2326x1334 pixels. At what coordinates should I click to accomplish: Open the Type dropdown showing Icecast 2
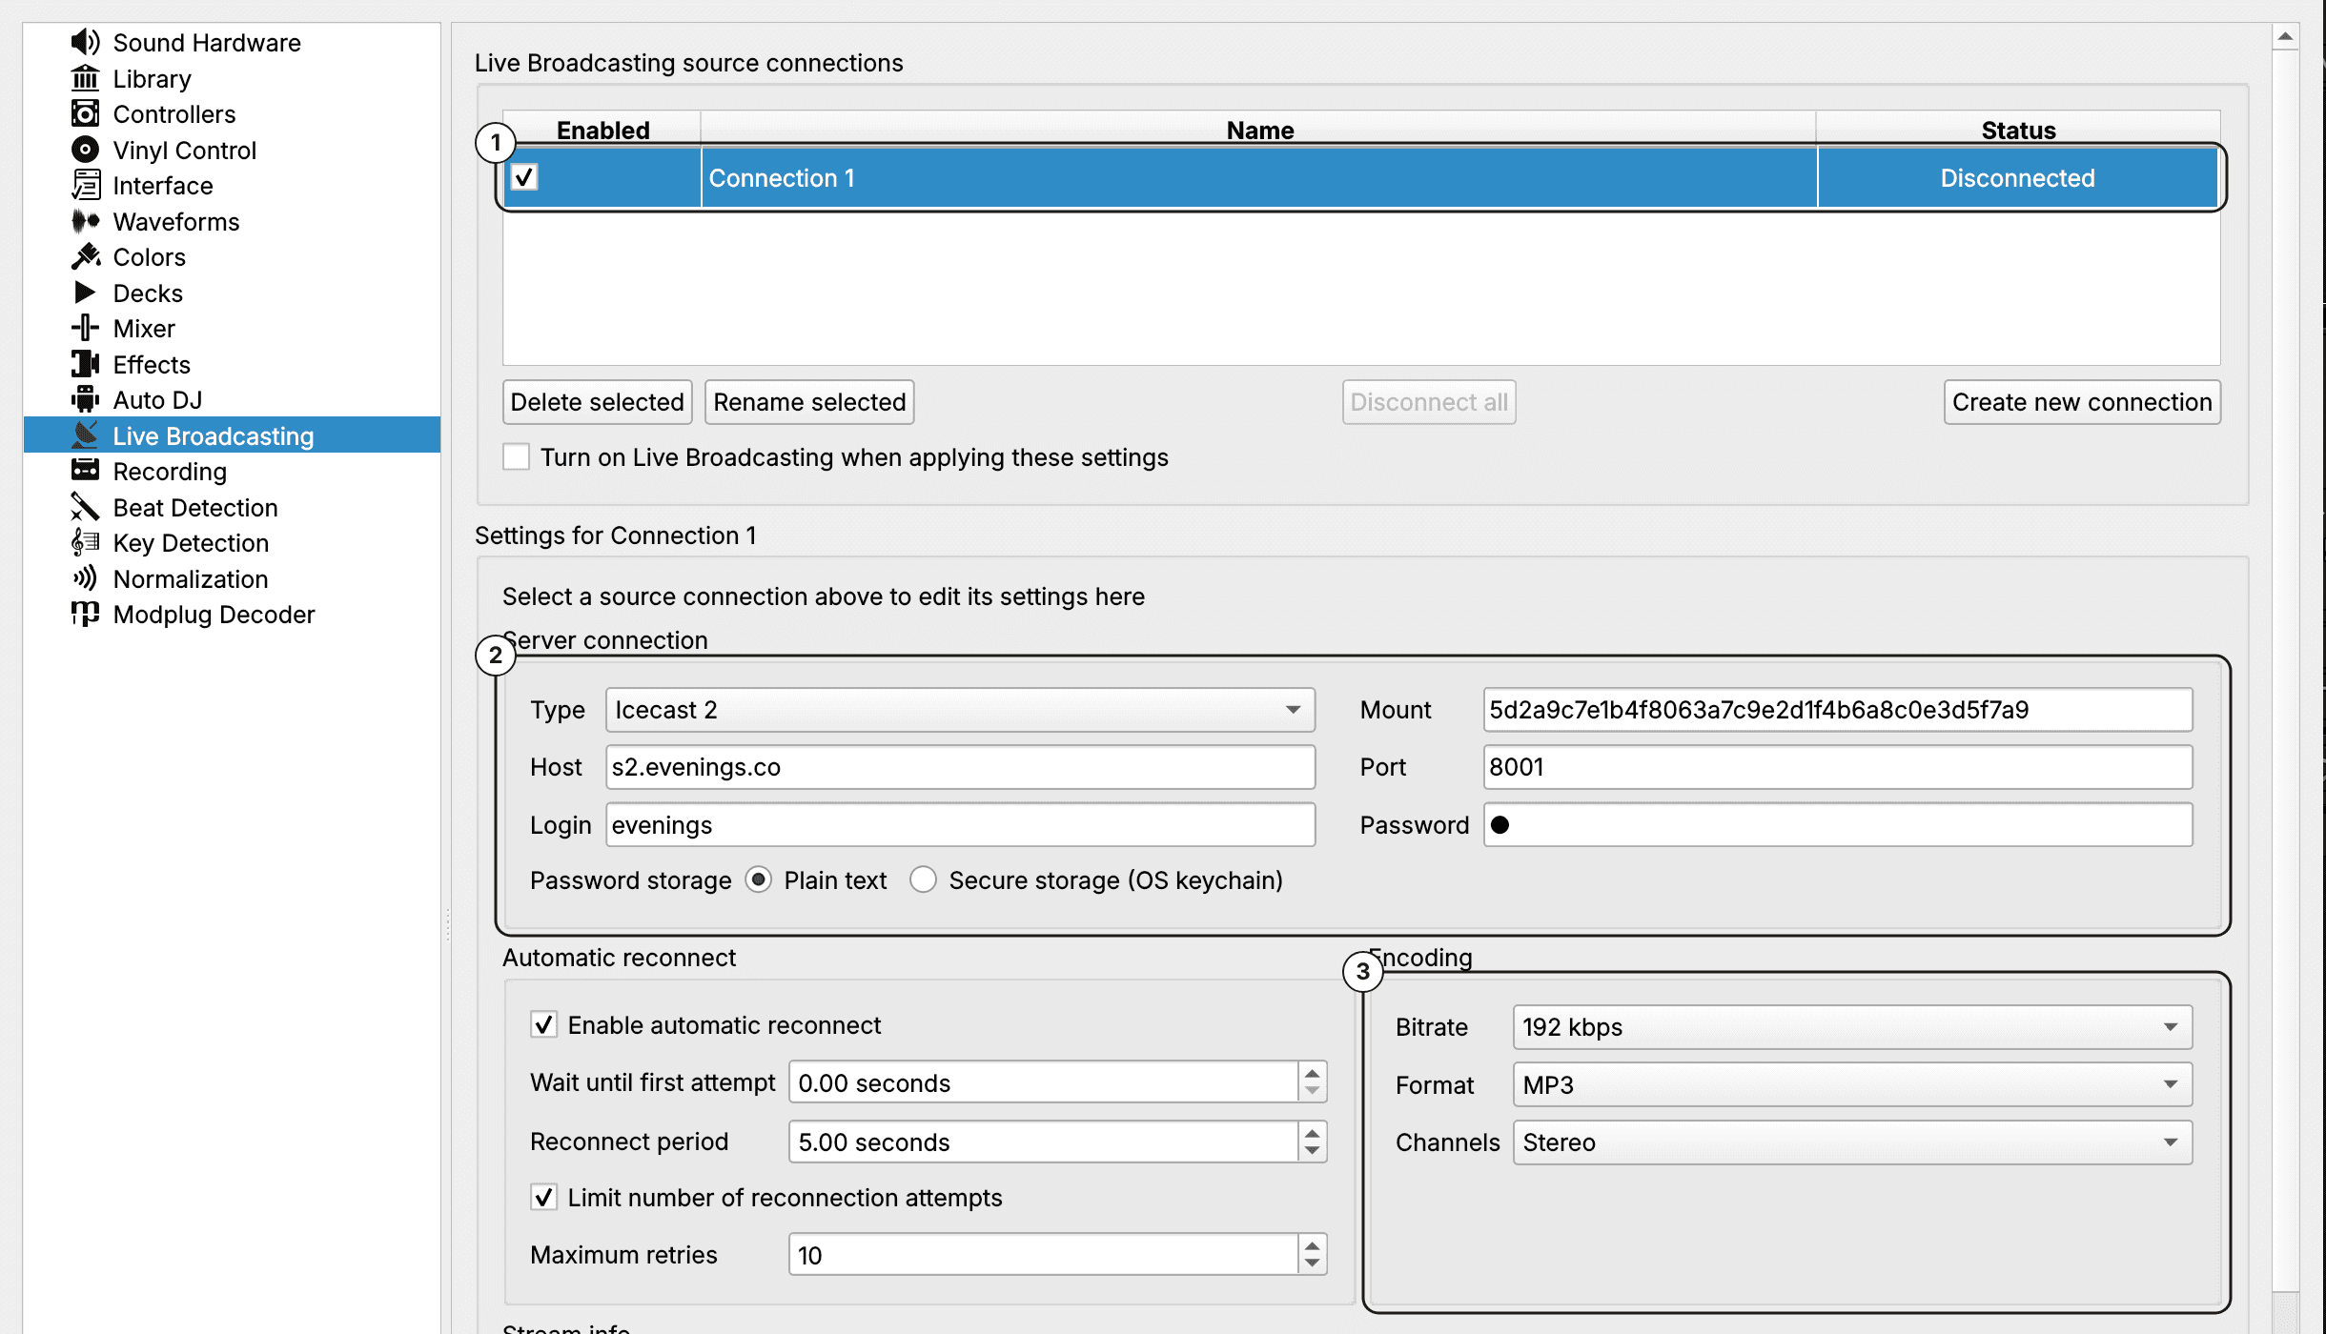960,710
